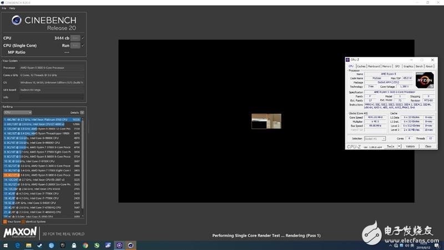The width and height of the screenshot is (444, 250).
Task: Click the Ryzen logo in CPU-Z
Action: tap(425, 80)
